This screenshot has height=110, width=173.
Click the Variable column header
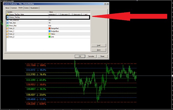point(27,12)
